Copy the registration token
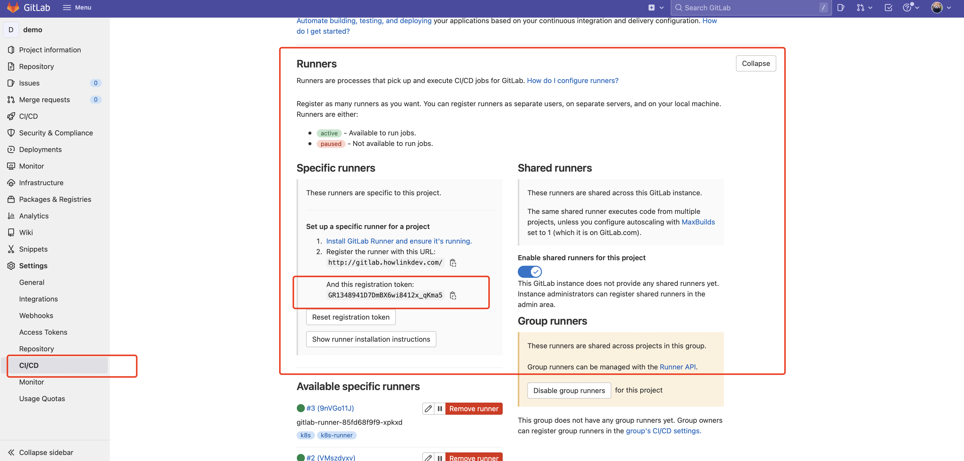The width and height of the screenshot is (964, 461). pos(453,295)
